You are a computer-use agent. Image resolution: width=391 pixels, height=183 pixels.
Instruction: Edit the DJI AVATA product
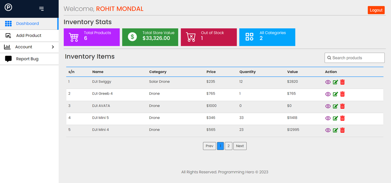pos(335,106)
